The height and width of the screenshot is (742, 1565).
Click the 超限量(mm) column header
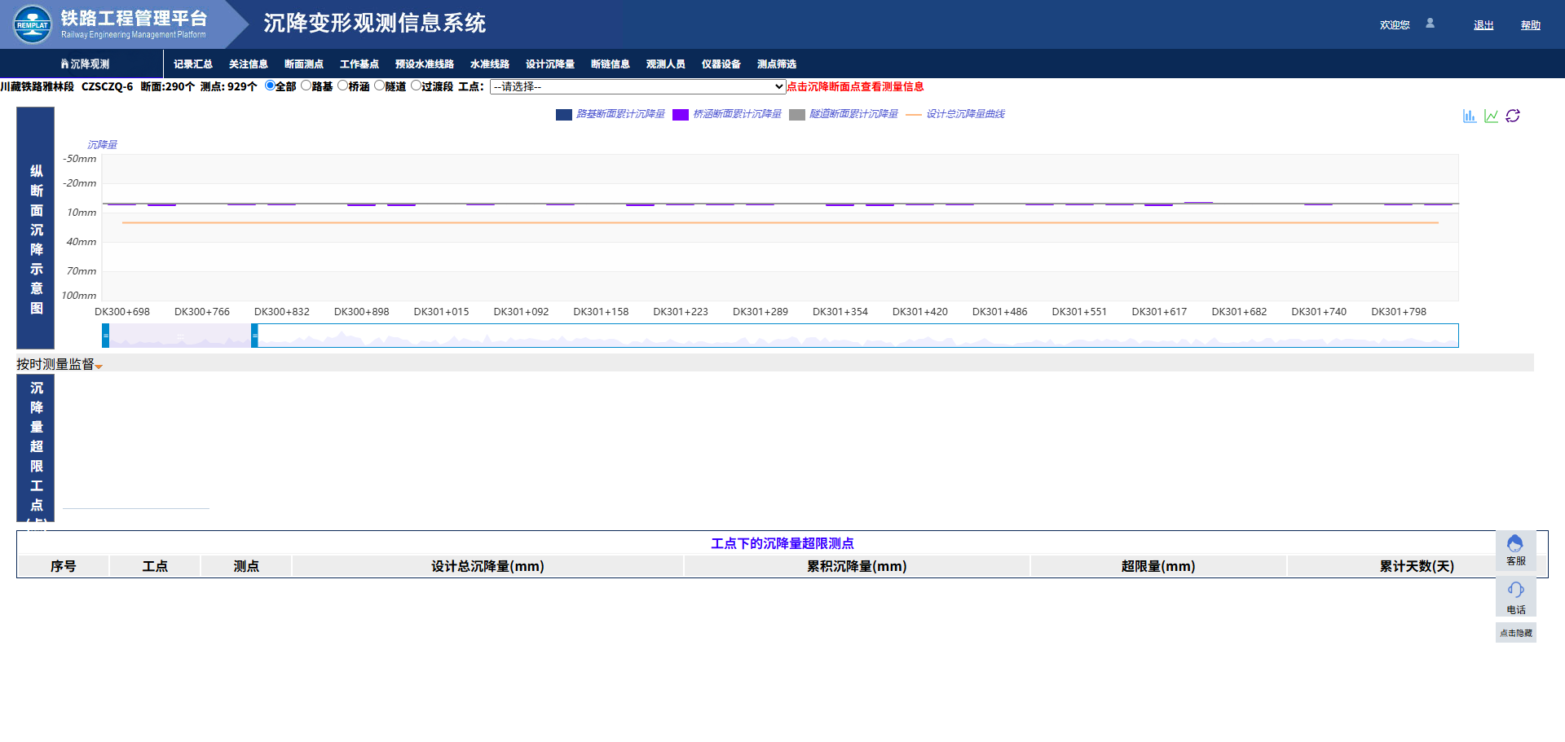pyautogui.click(x=1158, y=566)
